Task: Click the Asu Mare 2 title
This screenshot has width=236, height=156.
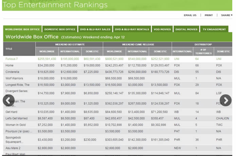Action: [13, 148]
